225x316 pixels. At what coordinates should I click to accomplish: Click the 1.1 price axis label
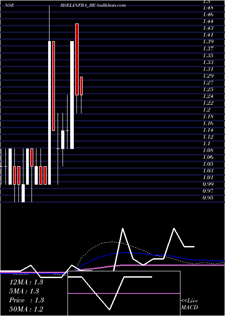[x=207, y=144]
